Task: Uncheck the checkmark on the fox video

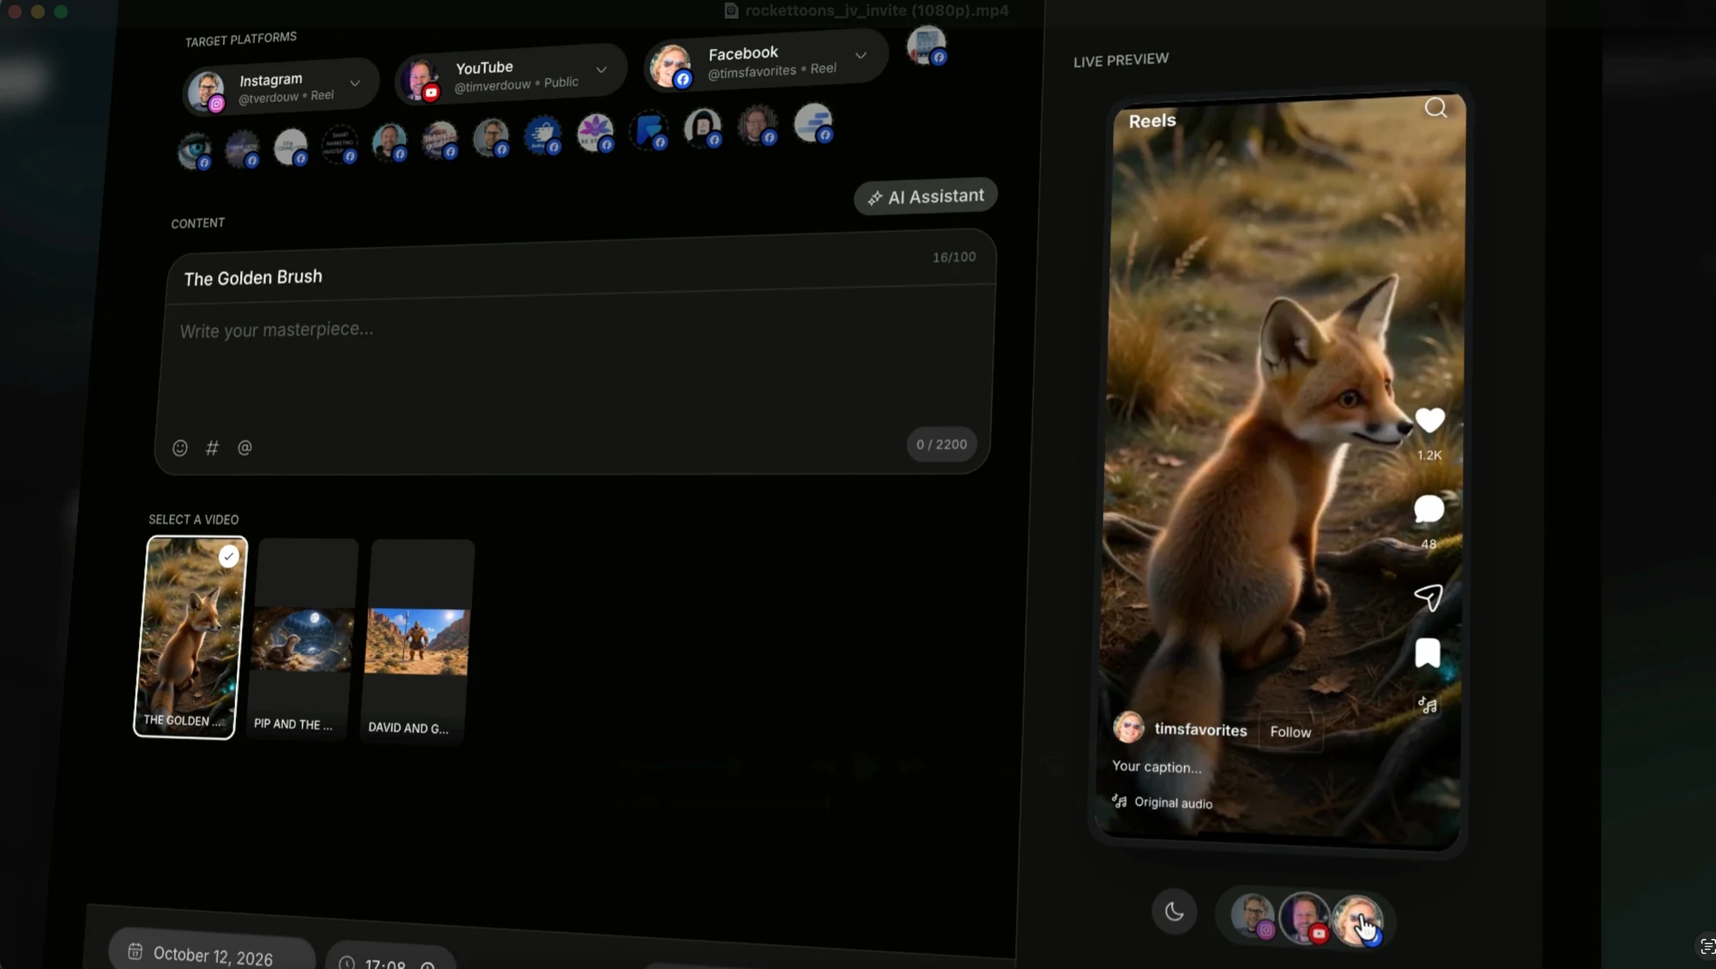Action: 228,556
